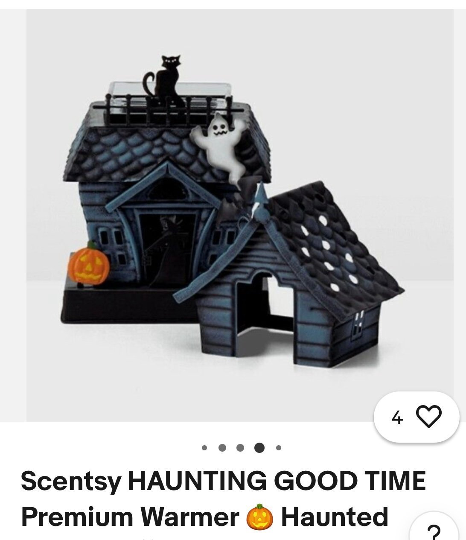Go to the last small carousel dot
Viewport: 466px width, 540px height.
point(278,448)
